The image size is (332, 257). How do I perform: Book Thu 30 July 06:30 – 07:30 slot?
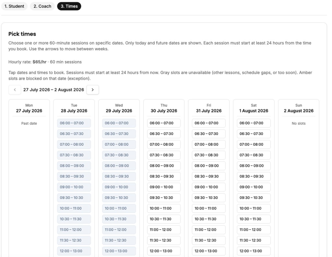tap(164, 134)
